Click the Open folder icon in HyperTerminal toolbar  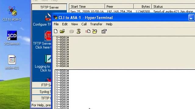click(62, 31)
